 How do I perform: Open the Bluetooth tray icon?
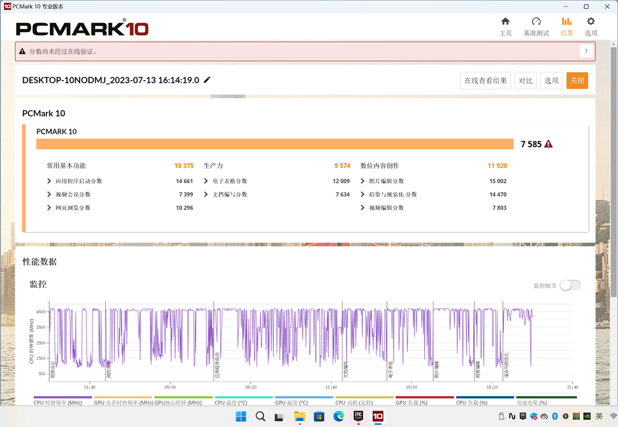click(x=554, y=416)
